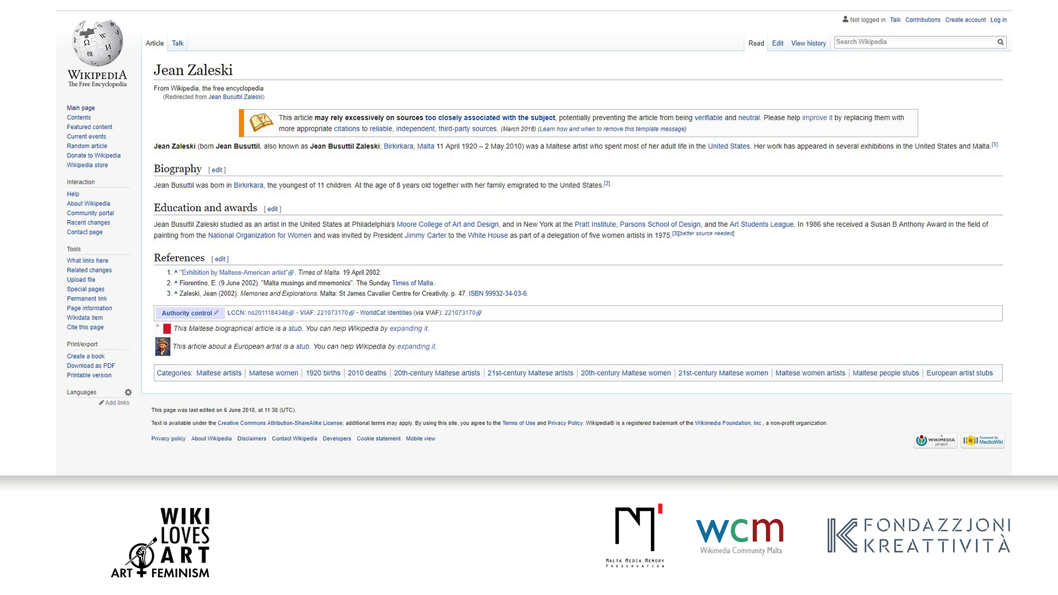This screenshot has width=1058, height=595.
Task: Open the Random article sidebar link
Action: 87,146
